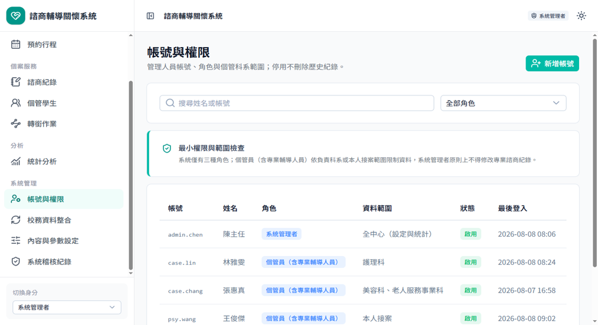This screenshot has width=598, height=325.
Task: Click the role tag in case.lin row
Action: tap(304, 262)
